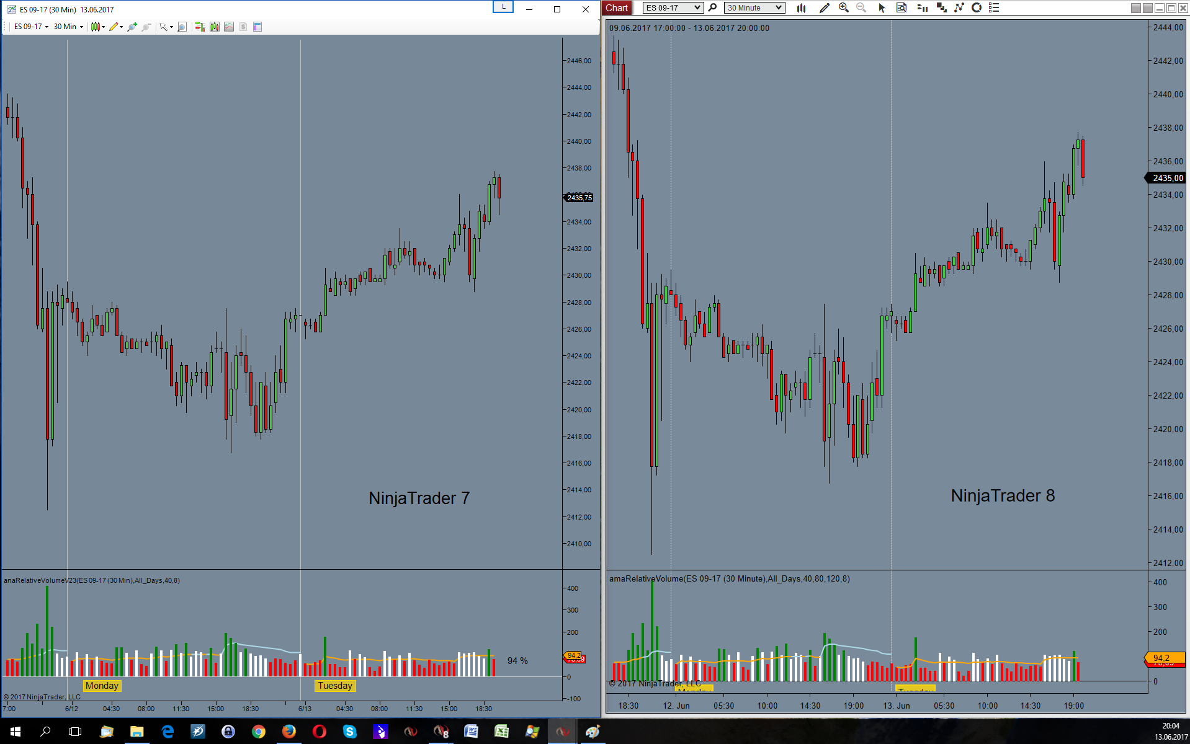The image size is (1190, 744).
Task: Select cursor arrow tool in NinjaTrader 8 toolbar
Action: pyautogui.click(x=882, y=8)
